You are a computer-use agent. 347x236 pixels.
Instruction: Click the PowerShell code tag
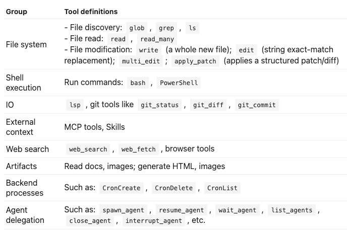tap(179, 83)
